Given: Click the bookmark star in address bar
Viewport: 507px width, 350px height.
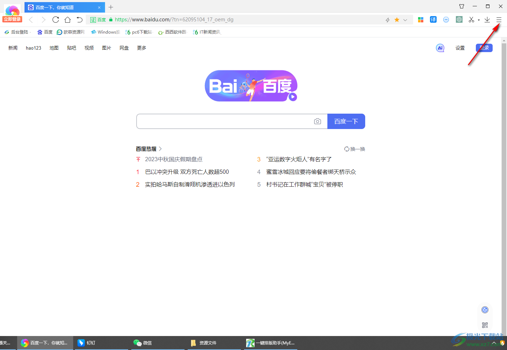Looking at the screenshot, I should tap(397, 20).
